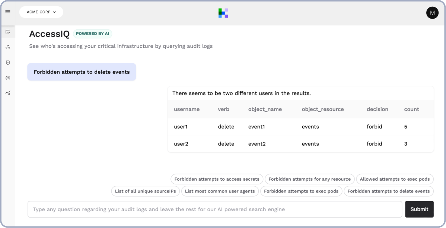Click 'Forbidden attempts to delete events' suggestion chip
The height and width of the screenshot is (228, 446).
tap(388, 191)
